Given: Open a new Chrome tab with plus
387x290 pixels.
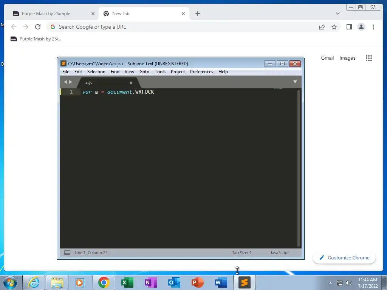Looking at the screenshot, I should (x=197, y=14).
